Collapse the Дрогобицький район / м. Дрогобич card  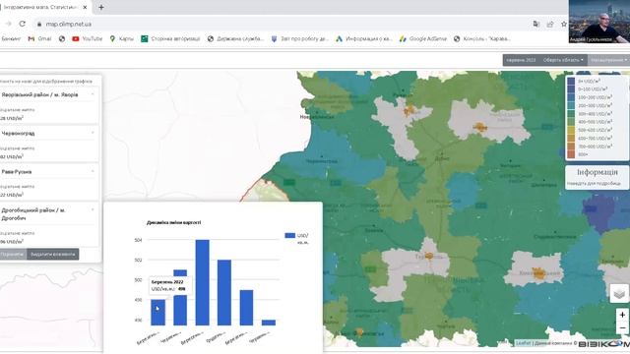[x=93, y=209]
